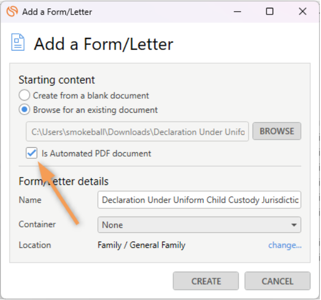
Task: Click the Starting content section heading
Action: pos(57,80)
